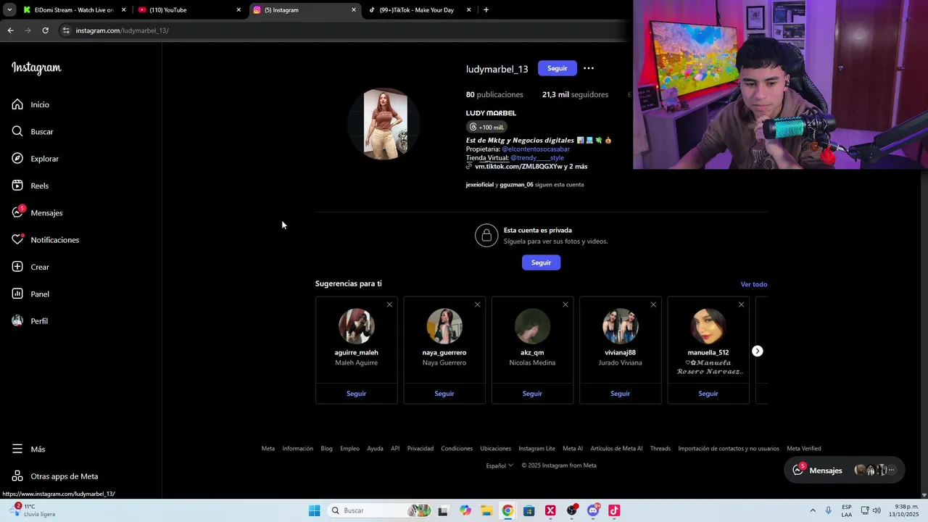This screenshot has width=928, height=522.
Task: Click Seguir under private account notice
Action: (x=541, y=262)
